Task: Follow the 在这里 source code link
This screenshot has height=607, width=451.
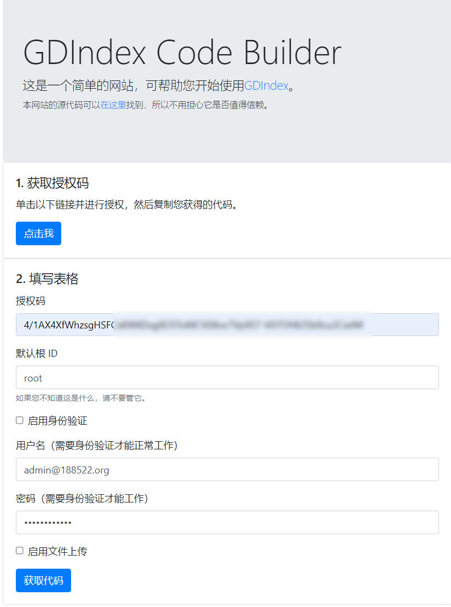Action: click(113, 105)
